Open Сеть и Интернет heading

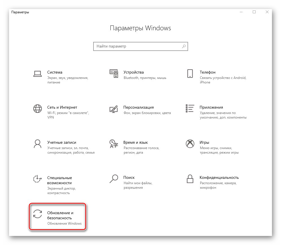click(62, 107)
